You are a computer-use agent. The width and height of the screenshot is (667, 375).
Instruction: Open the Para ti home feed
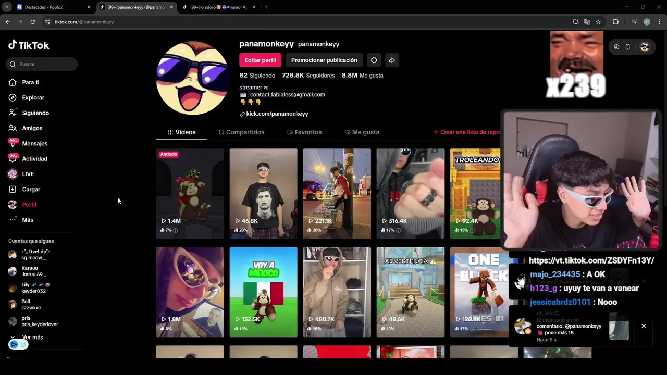click(30, 82)
